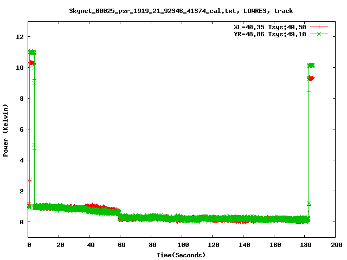Click the x-axis tick label 60
Screen dimensions: 347x260
(x=121, y=245)
